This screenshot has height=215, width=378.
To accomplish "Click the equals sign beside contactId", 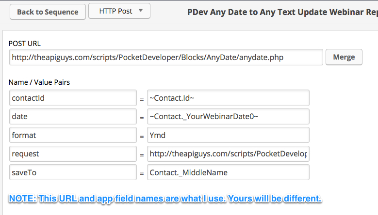I will [x=142, y=99].
